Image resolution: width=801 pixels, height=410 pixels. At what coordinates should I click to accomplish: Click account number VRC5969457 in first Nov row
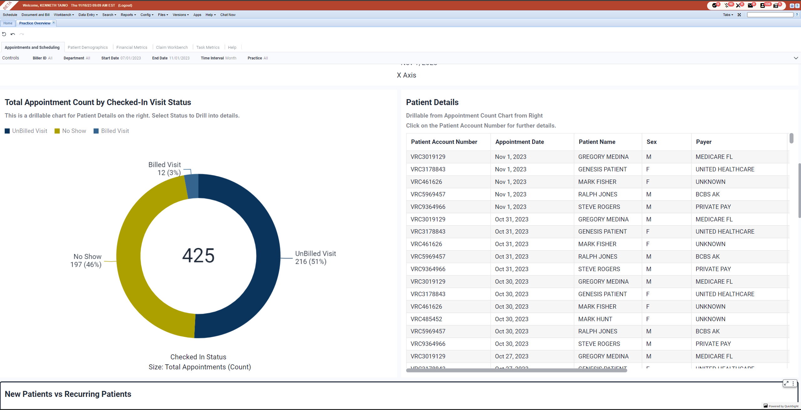point(428,194)
